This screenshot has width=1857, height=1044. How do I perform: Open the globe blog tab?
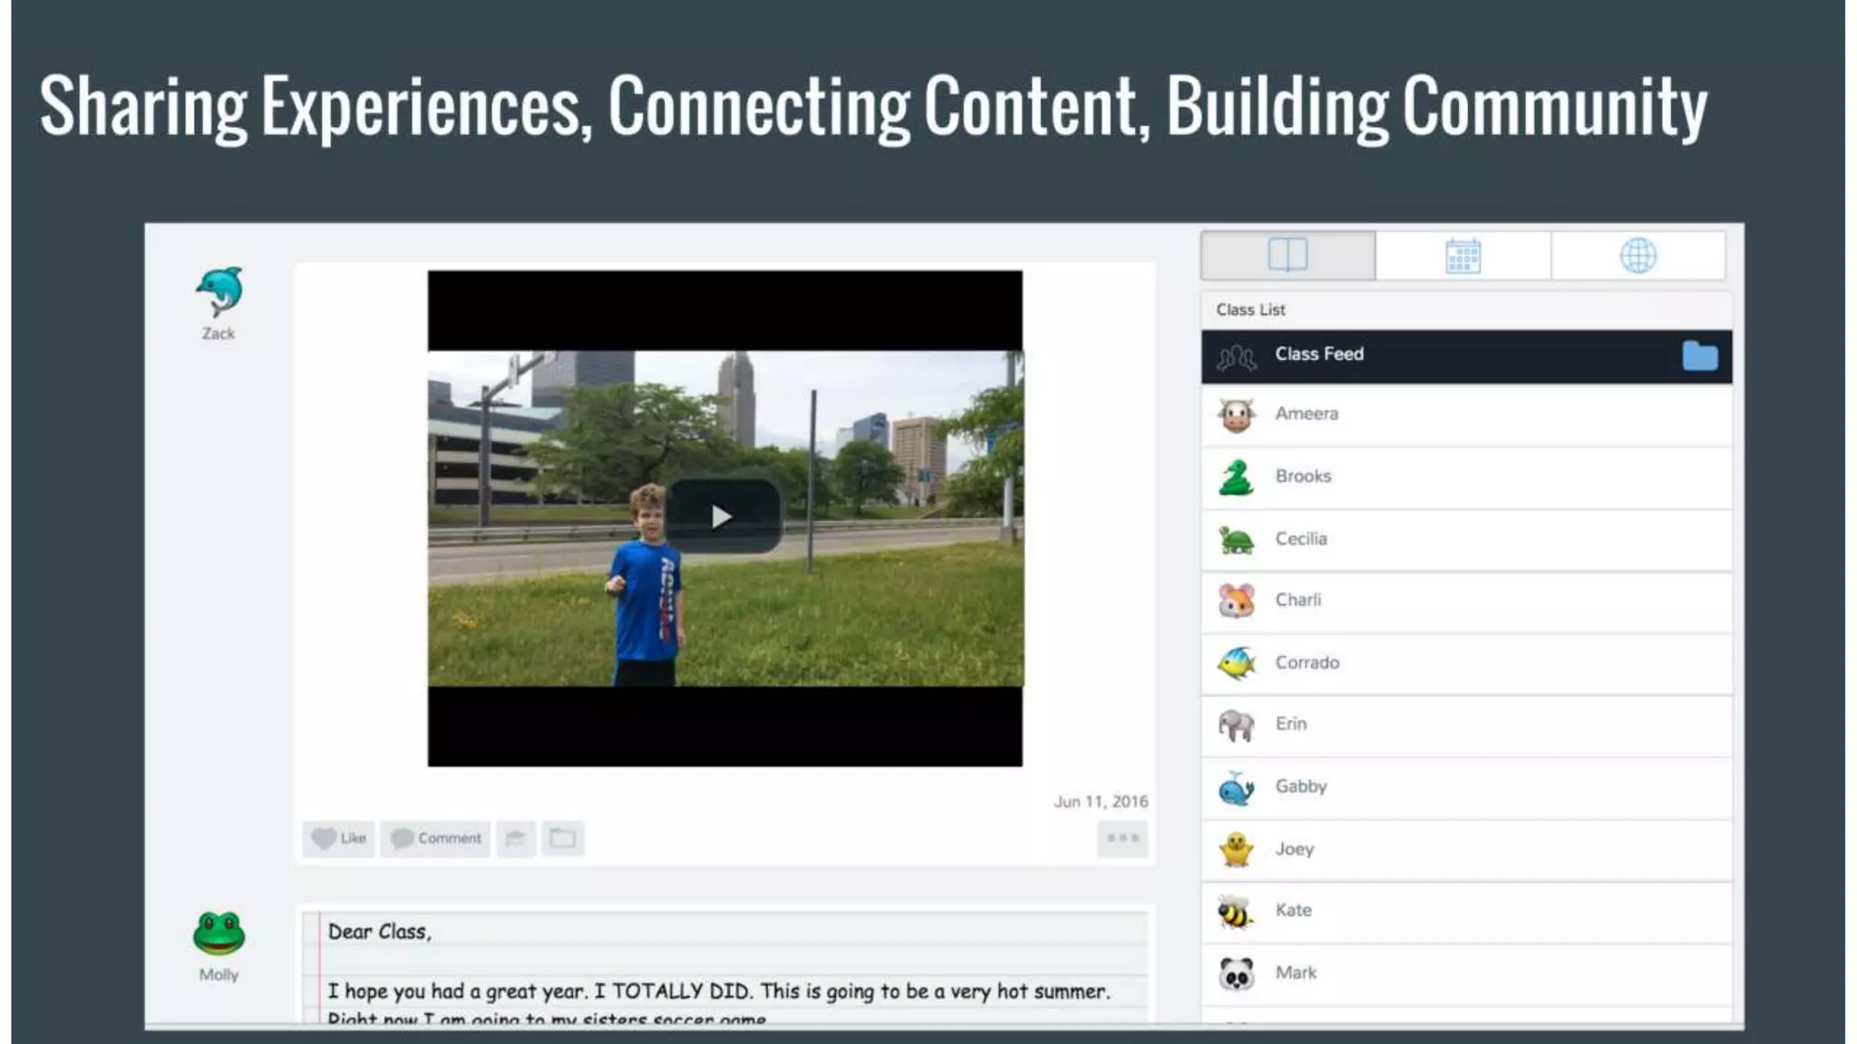pyautogui.click(x=1638, y=256)
